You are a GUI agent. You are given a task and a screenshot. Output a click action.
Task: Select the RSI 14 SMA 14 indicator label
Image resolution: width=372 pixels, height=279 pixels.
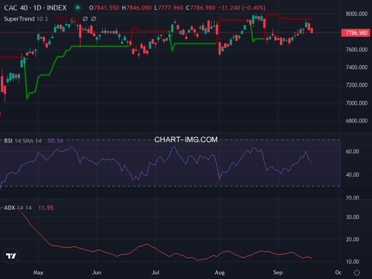(23, 140)
